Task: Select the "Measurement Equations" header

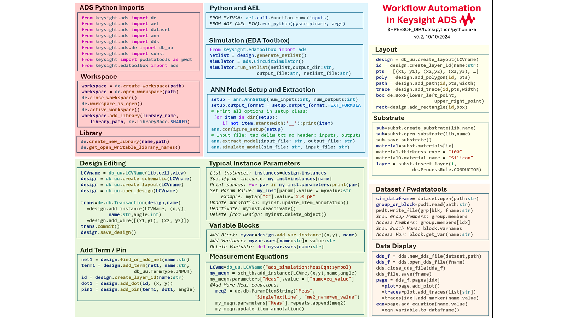Action: click(248, 257)
